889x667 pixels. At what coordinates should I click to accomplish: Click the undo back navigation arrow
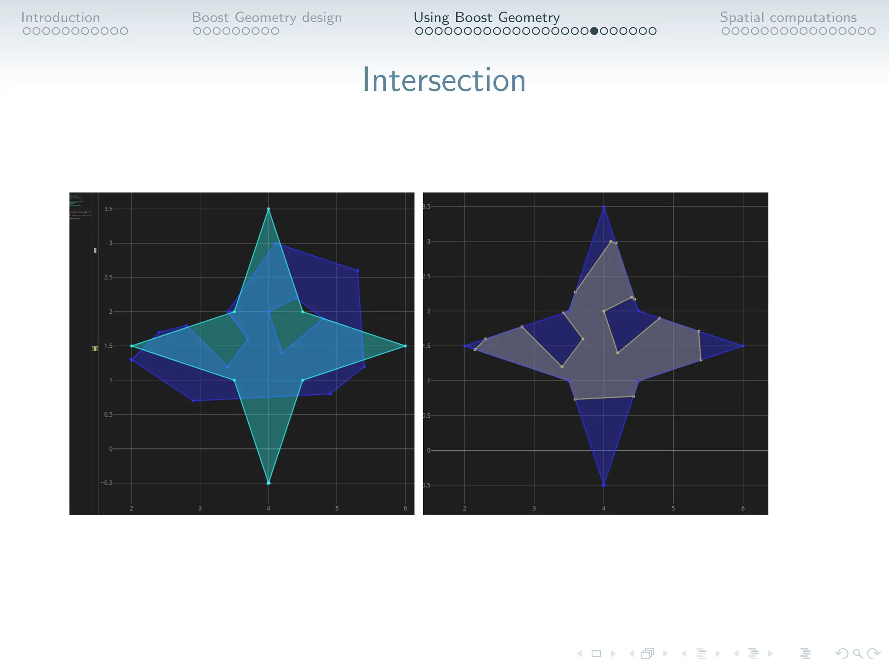click(x=841, y=654)
